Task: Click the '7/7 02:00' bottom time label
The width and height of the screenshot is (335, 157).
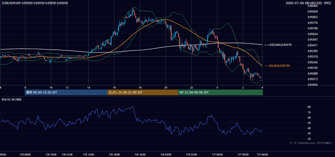Action: tap(243, 155)
